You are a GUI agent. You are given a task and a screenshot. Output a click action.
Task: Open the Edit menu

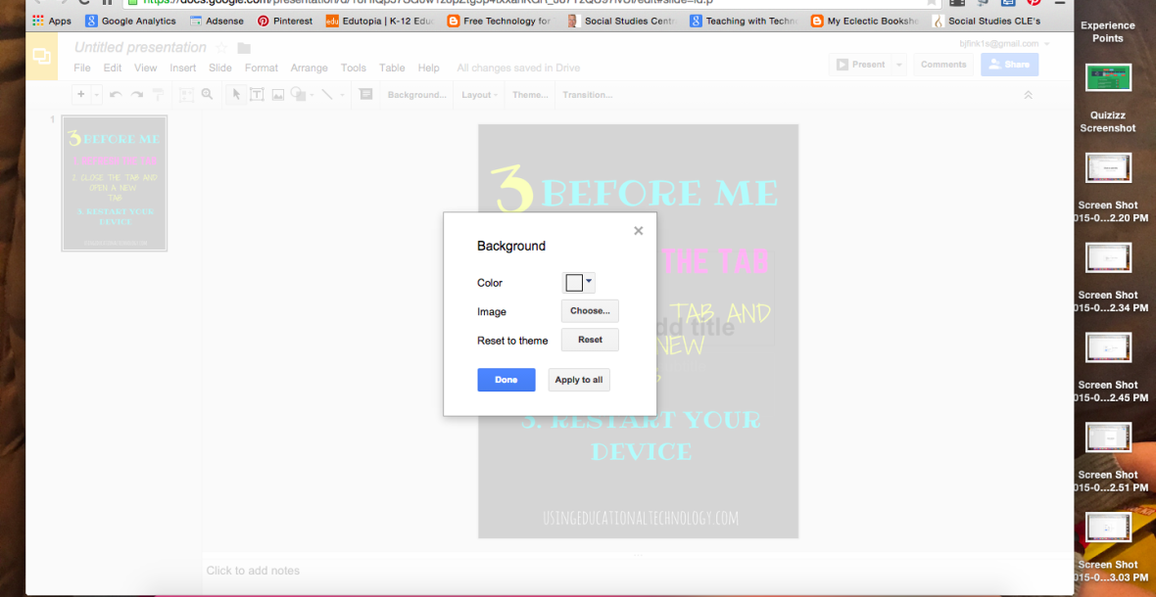pyautogui.click(x=112, y=68)
